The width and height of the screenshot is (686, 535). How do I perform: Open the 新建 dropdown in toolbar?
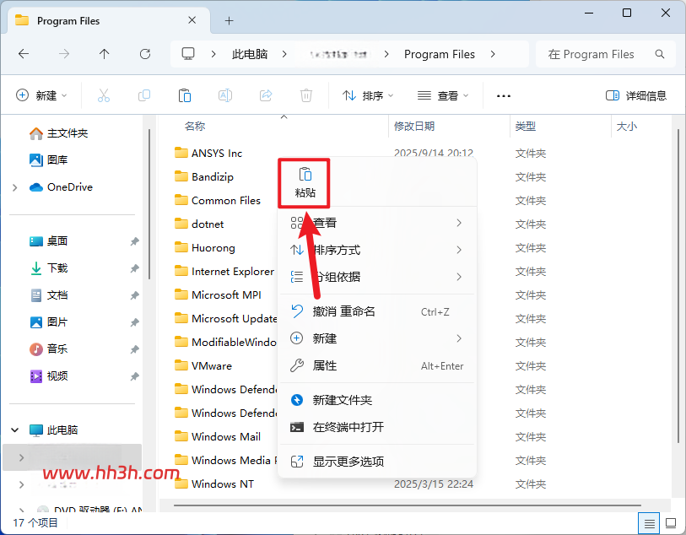pyautogui.click(x=41, y=95)
